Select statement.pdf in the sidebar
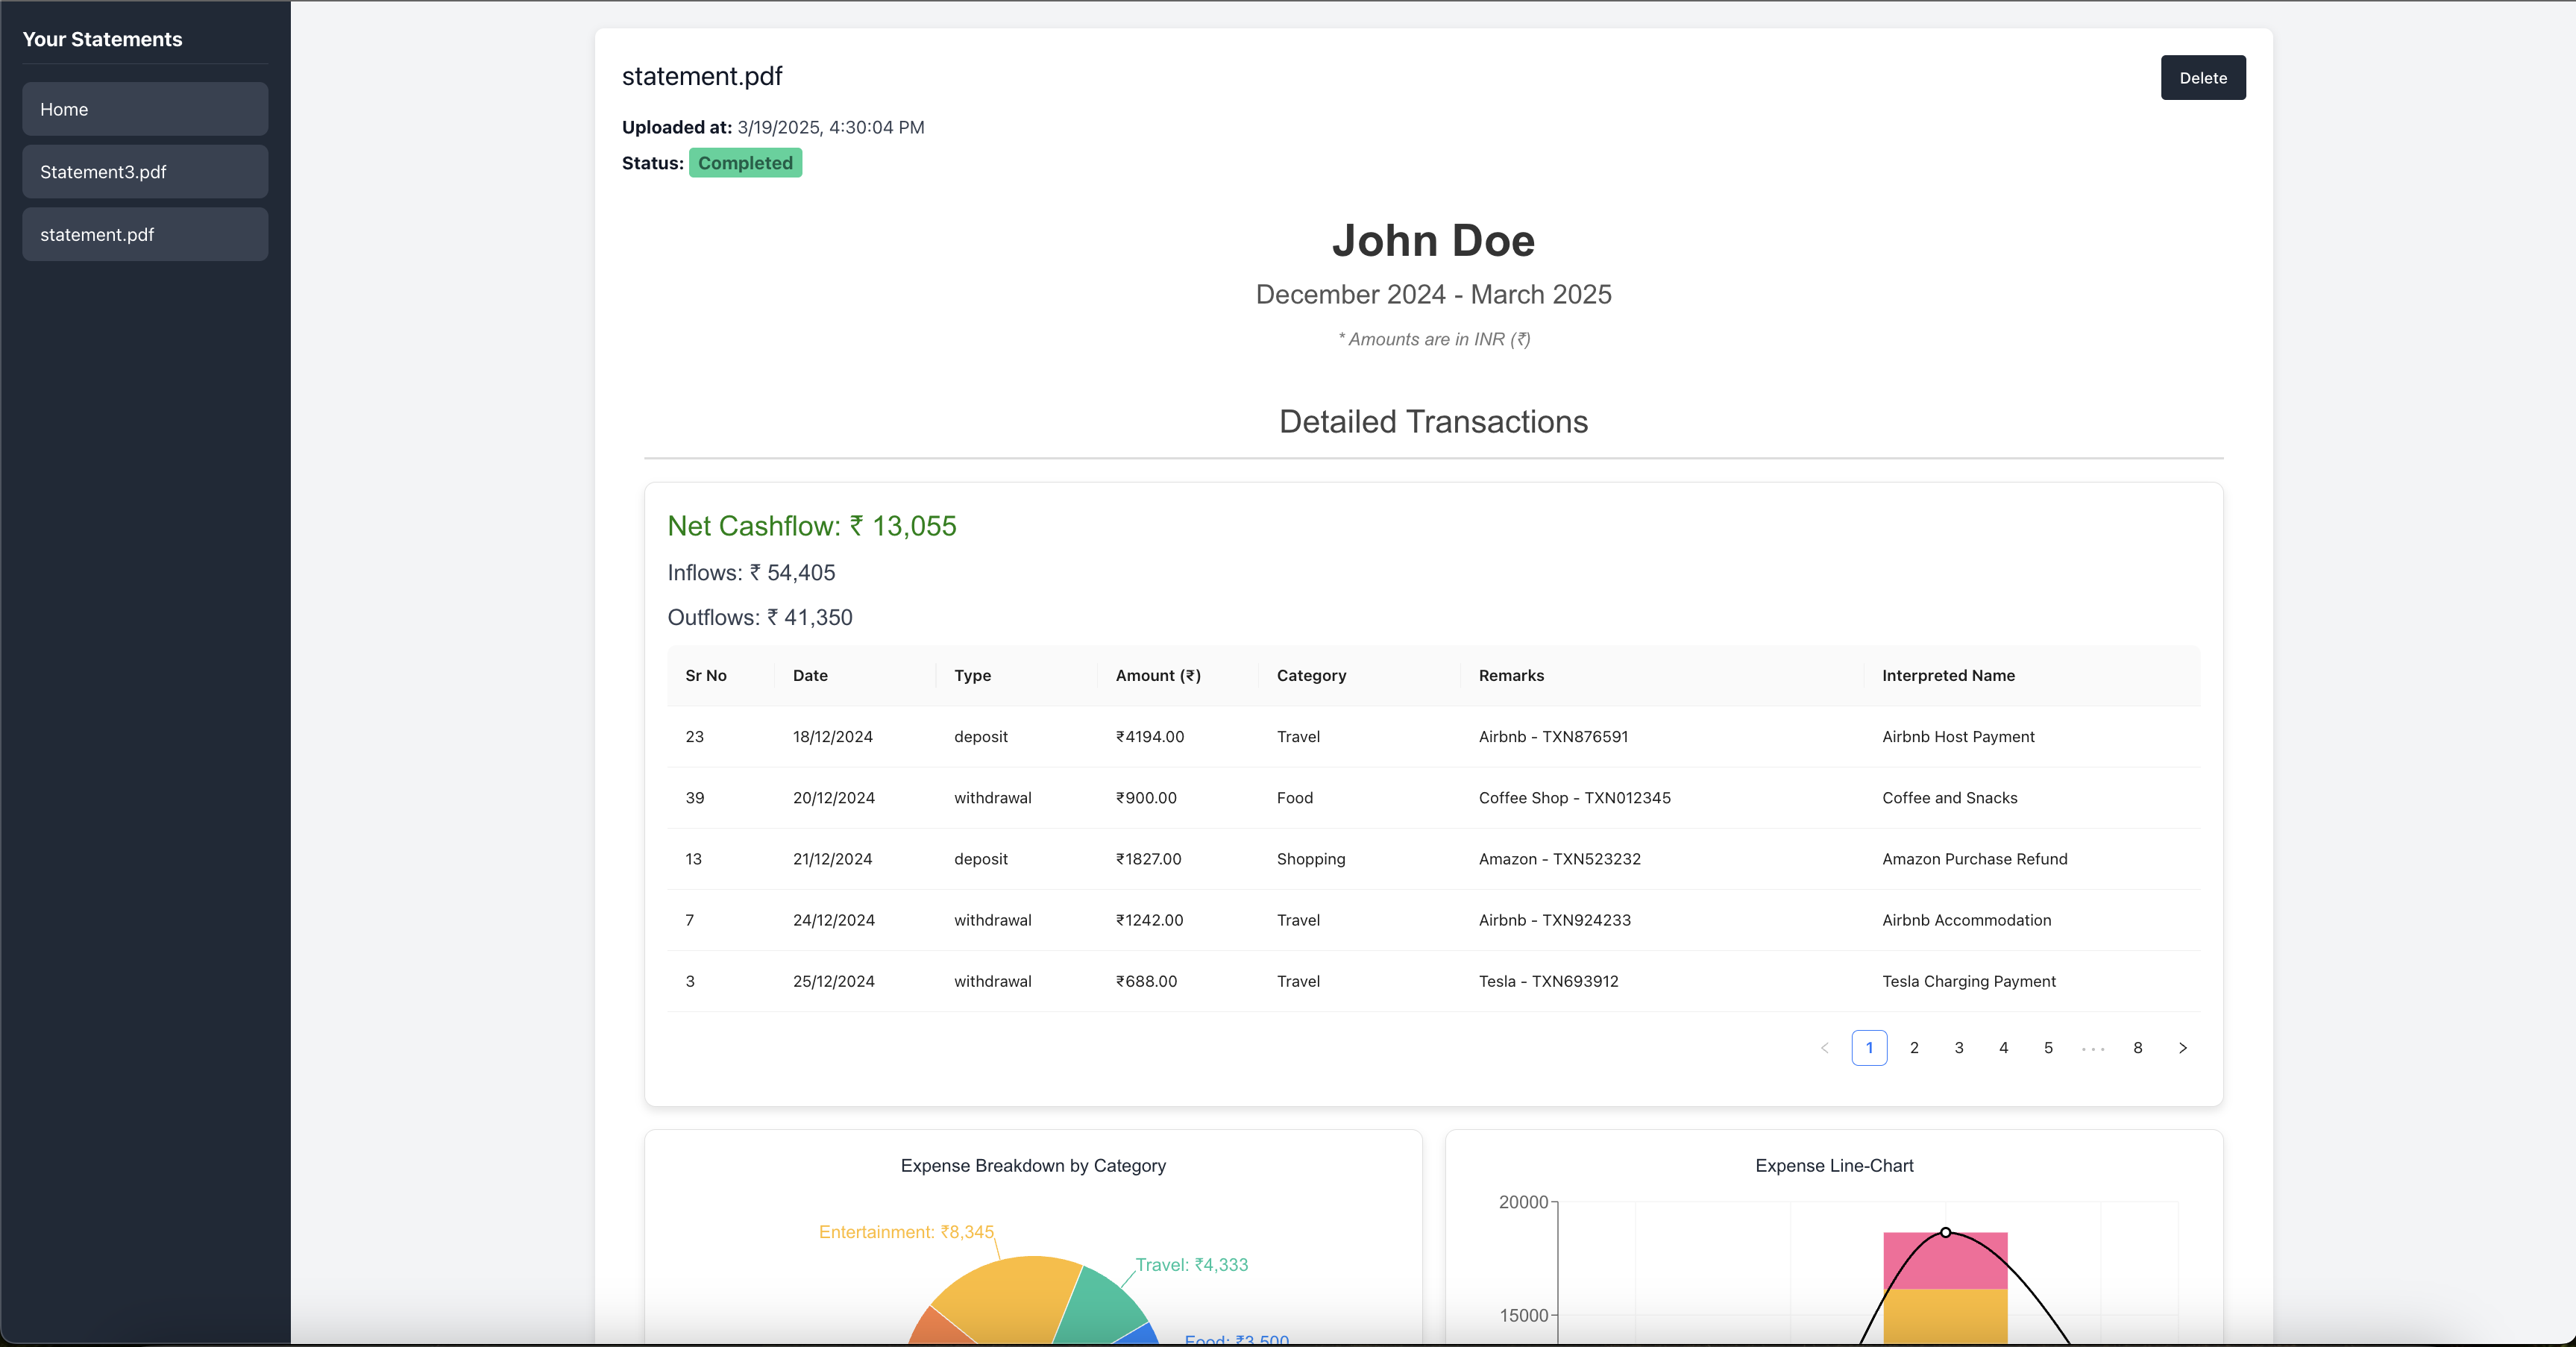The height and width of the screenshot is (1347, 2576). (145, 234)
